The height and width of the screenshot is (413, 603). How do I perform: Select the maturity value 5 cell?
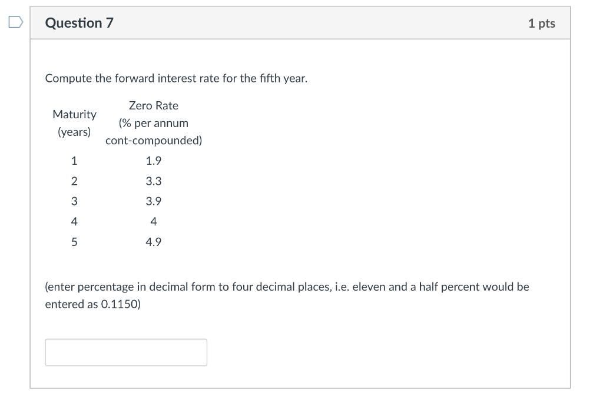click(x=74, y=241)
